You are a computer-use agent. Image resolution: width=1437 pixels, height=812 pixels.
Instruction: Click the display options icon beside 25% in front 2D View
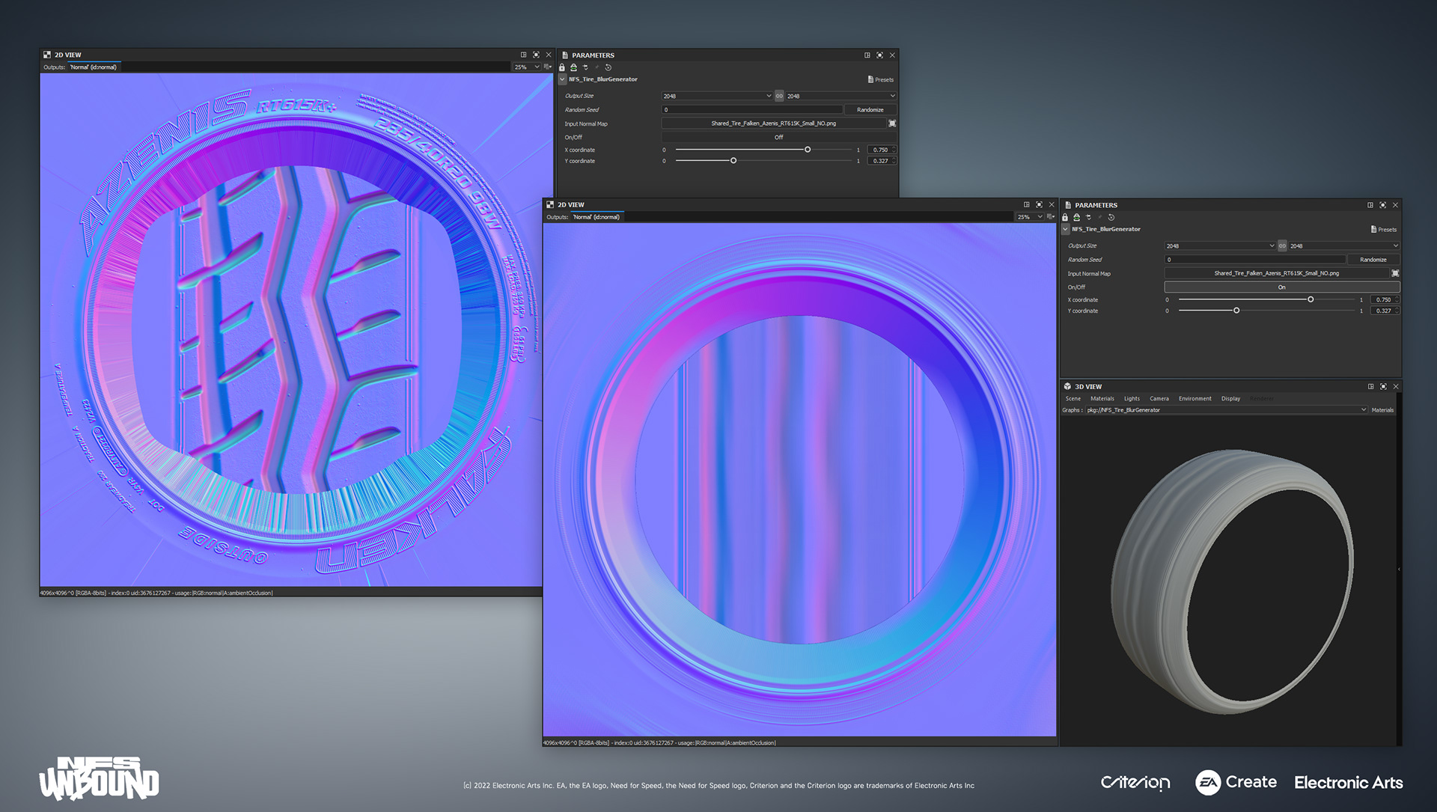(1051, 216)
